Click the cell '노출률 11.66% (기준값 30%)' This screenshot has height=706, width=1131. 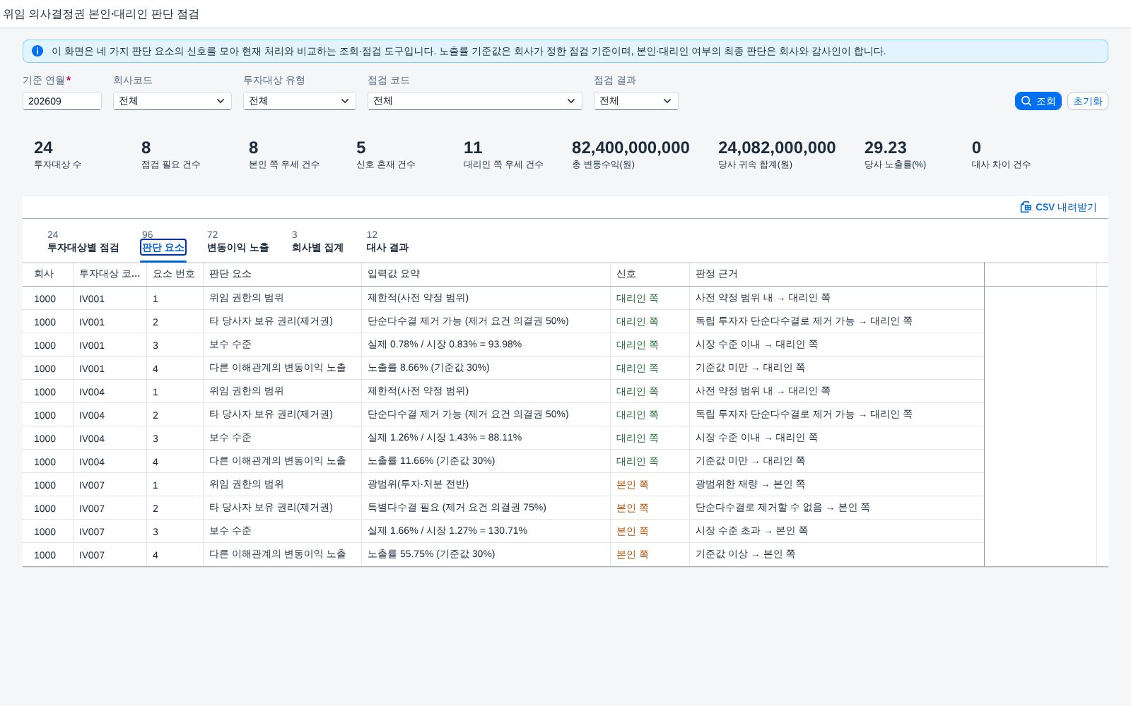click(486, 461)
